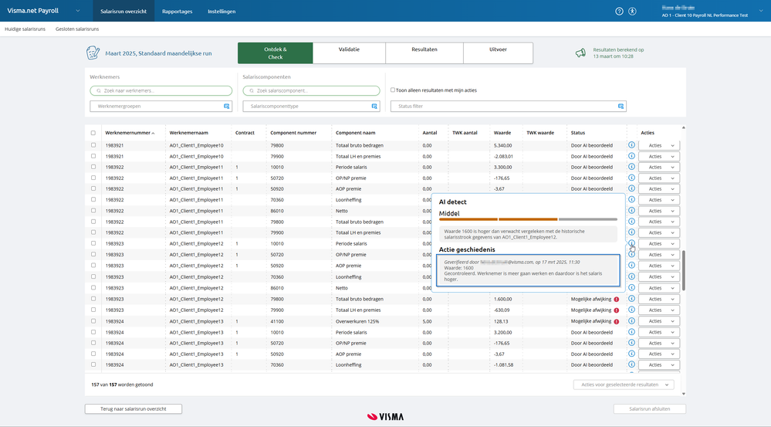This screenshot has height=427, width=771.
Task: Open info icon for Employee11 AOP premie row
Action: (631, 188)
